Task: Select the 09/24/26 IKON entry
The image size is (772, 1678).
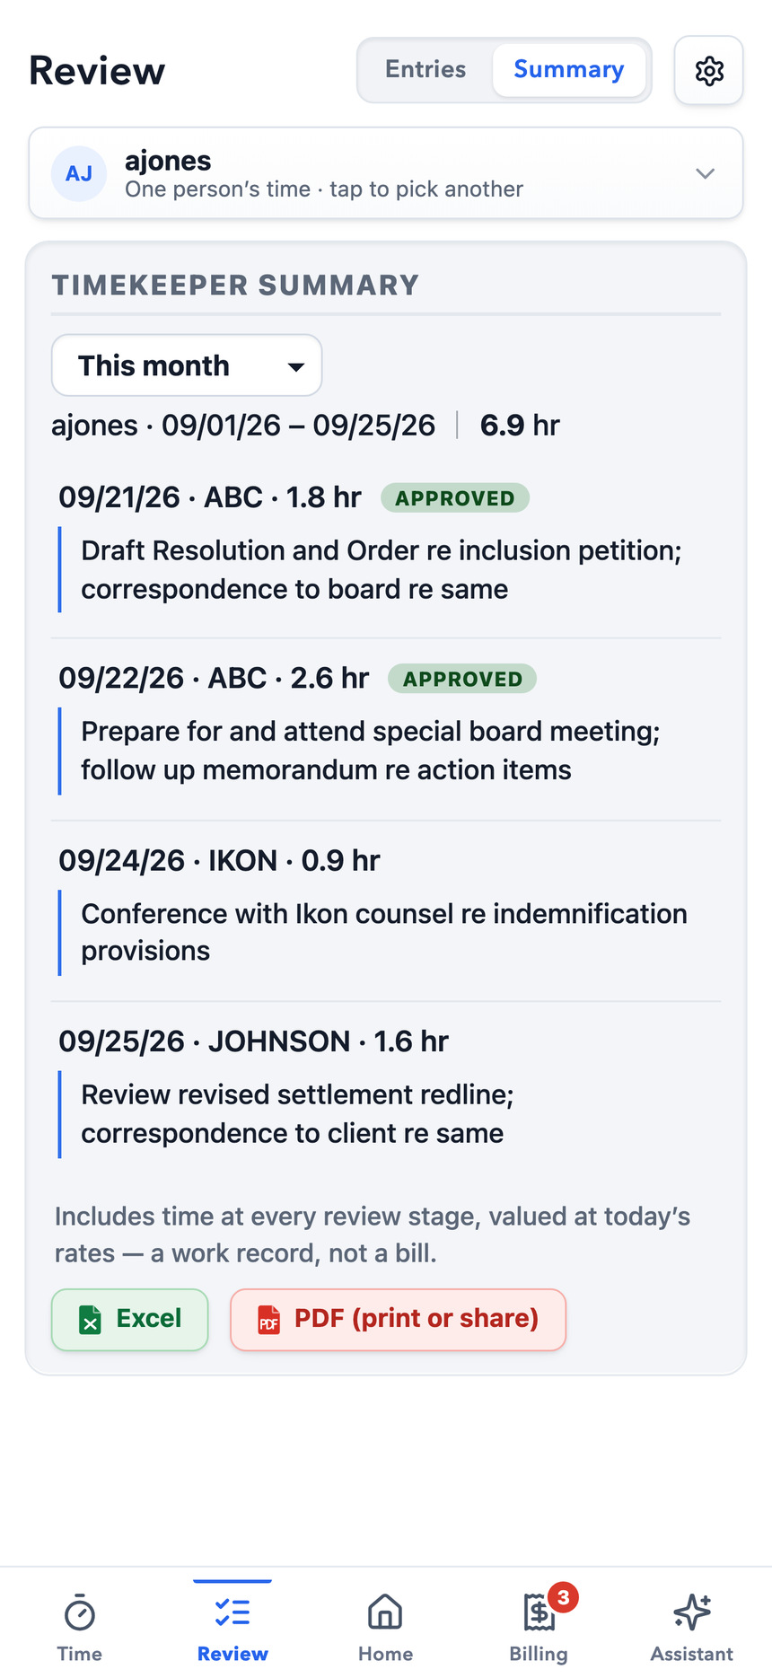Action: (x=386, y=910)
